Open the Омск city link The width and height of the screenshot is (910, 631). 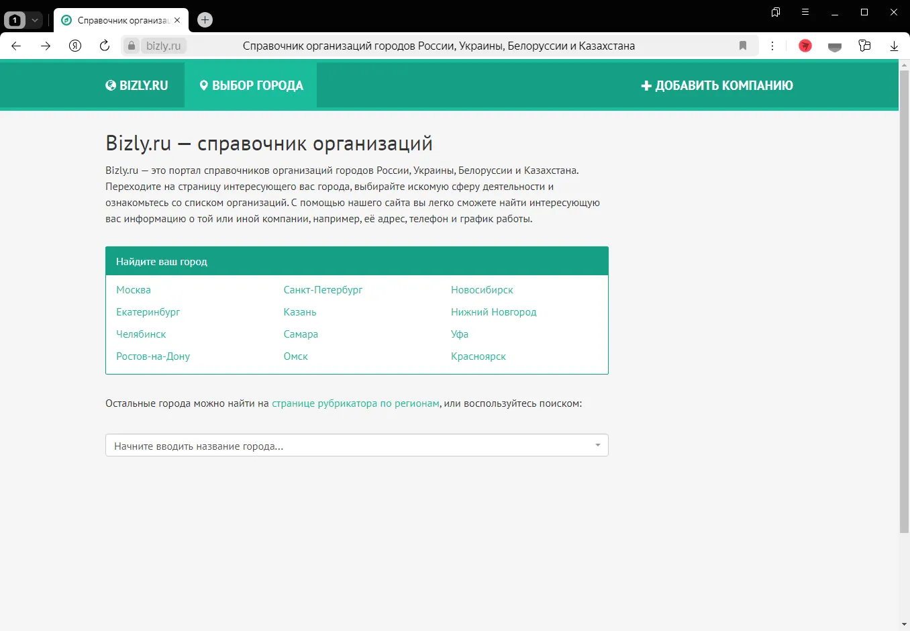tap(295, 356)
